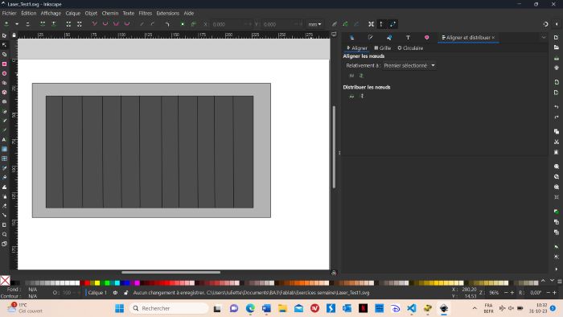Screen dimensions: 563x317
Task: Open the Fichier menu
Action: (10, 13)
